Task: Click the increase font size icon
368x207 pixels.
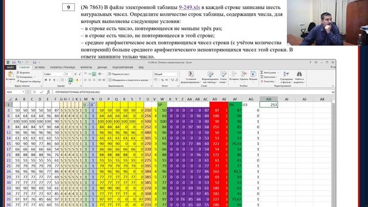Action: (75, 74)
